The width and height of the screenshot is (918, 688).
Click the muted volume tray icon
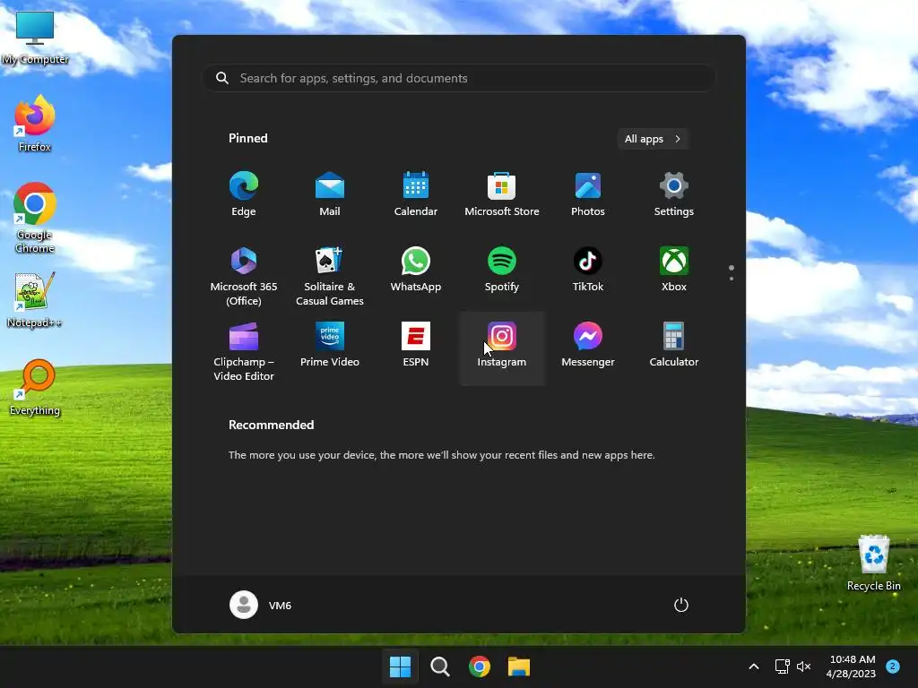pyautogui.click(x=804, y=666)
